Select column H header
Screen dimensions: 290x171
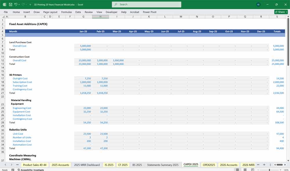point(101,17)
